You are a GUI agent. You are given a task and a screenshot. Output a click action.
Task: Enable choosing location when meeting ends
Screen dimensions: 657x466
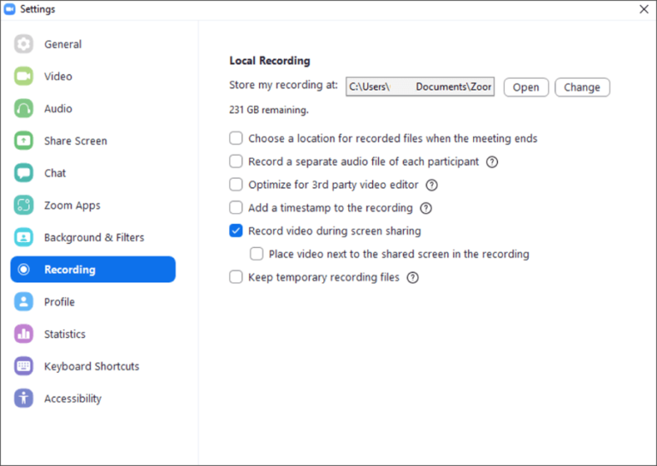click(236, 139)
